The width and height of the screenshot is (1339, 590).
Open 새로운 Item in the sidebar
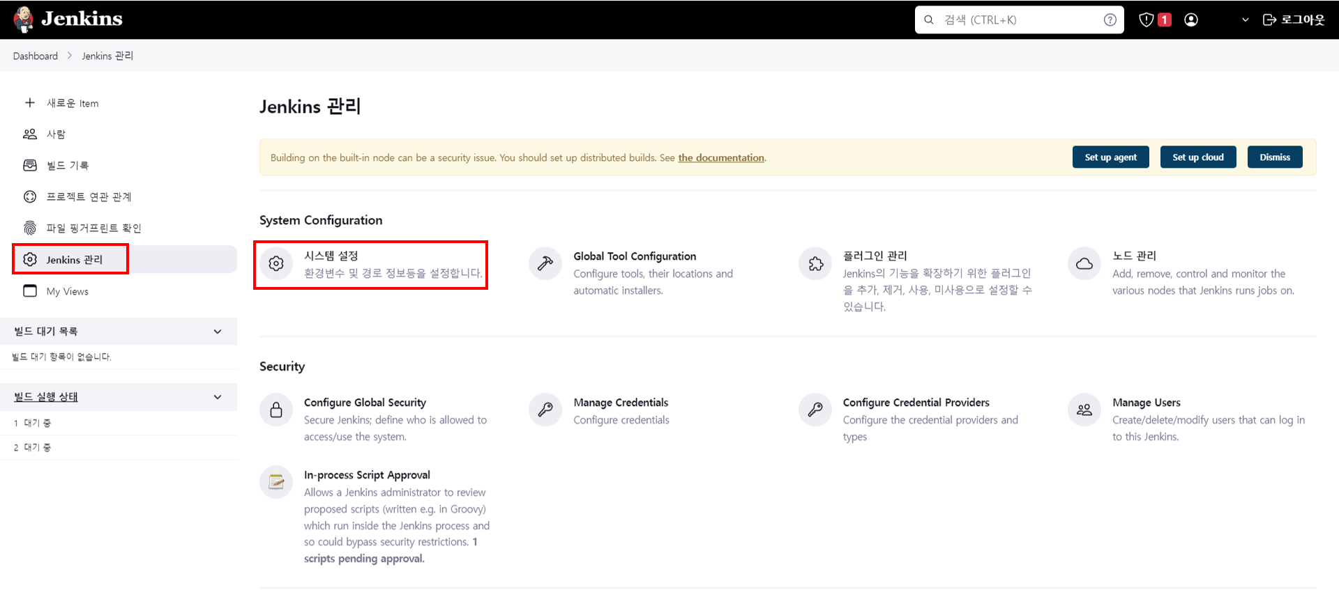click(x=73, y=103)
